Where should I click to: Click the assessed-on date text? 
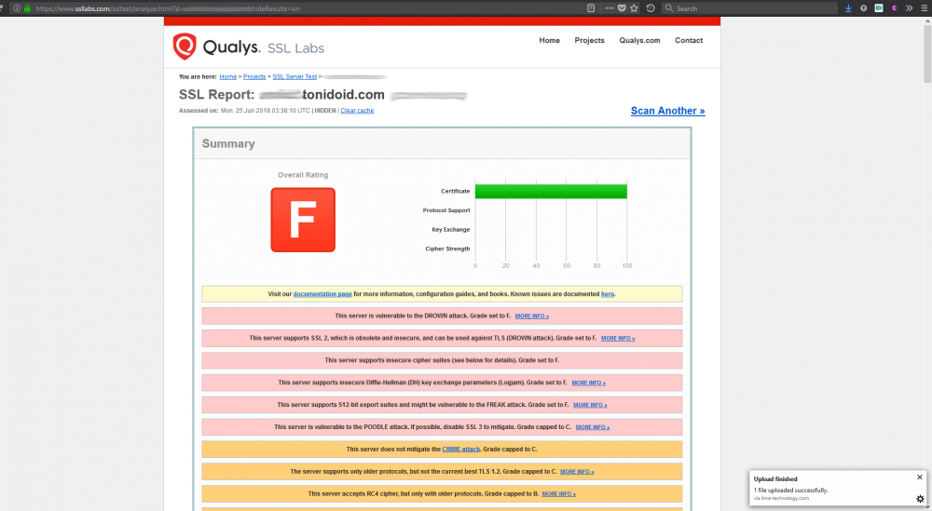tap(265, 111)
